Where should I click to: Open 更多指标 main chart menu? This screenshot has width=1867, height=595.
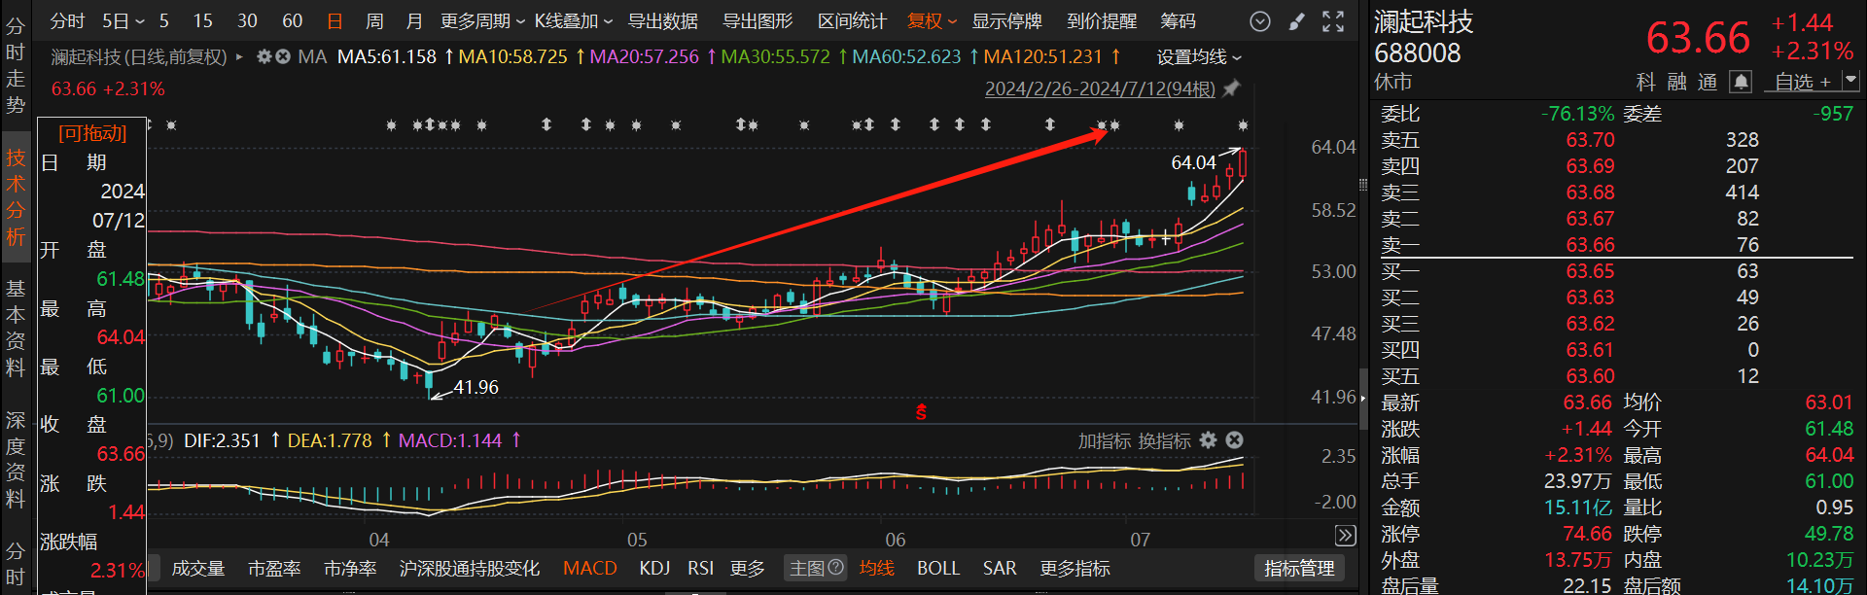pos(1075,568)
